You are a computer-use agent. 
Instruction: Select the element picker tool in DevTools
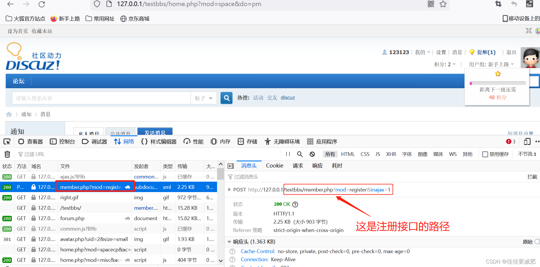[x=7, y=141]
